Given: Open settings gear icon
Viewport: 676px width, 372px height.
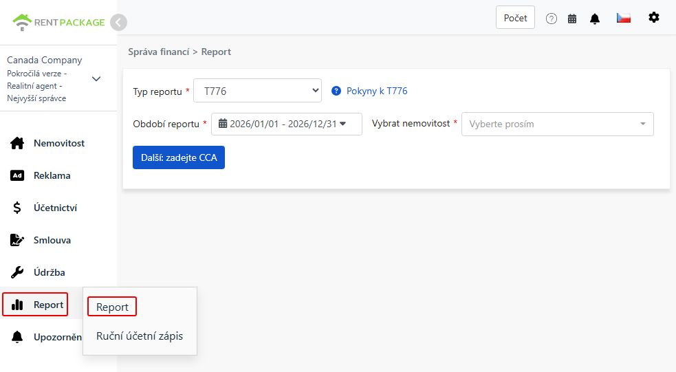Looking at the screenshot, I should click(654, 17).
